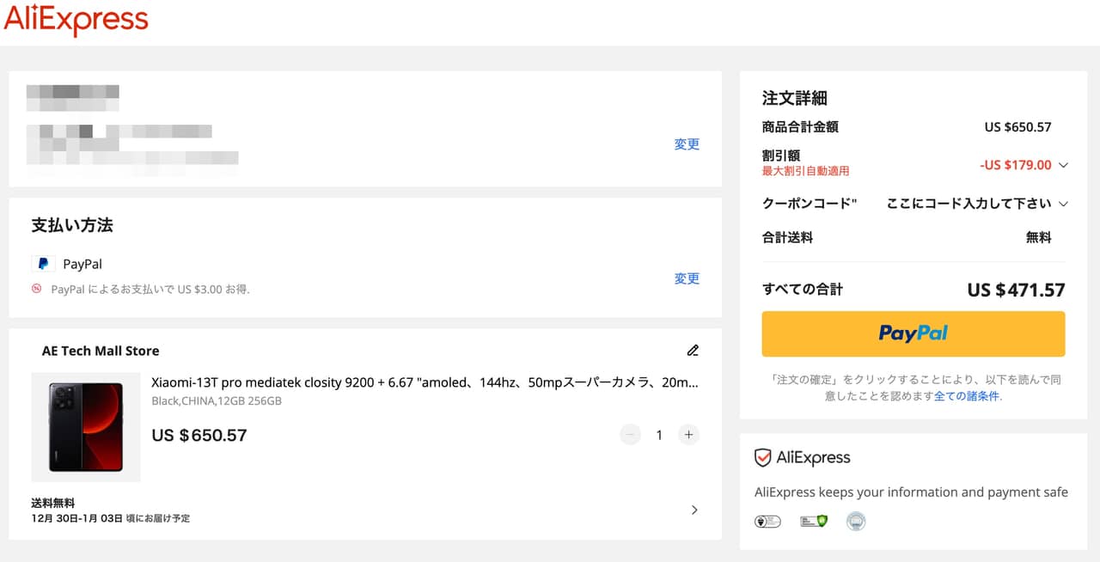Click 変更 to change shipping address
Viewport: 1100px width, 562px height.
tap(687, 144)
